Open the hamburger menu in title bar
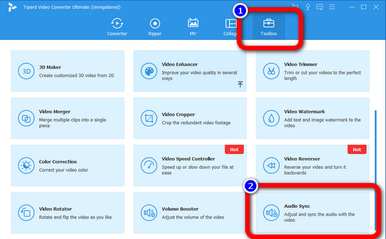 332,6
